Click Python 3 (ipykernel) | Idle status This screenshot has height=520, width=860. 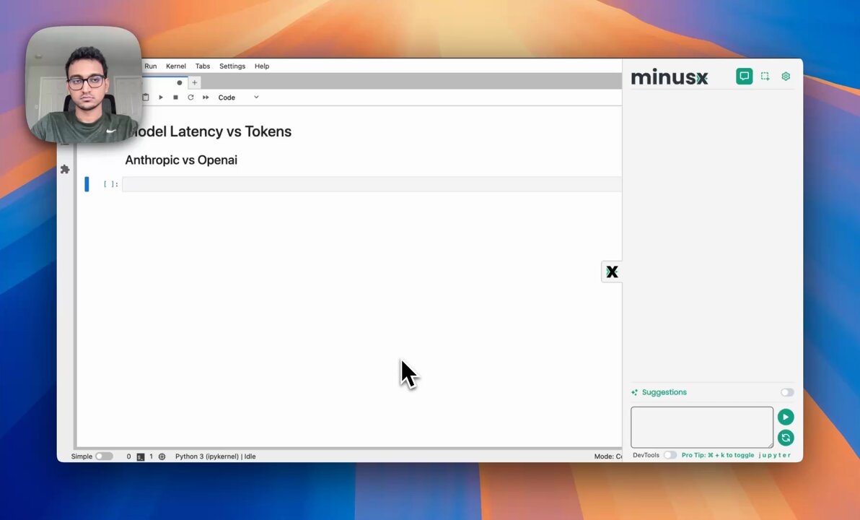tap(216, 456)
